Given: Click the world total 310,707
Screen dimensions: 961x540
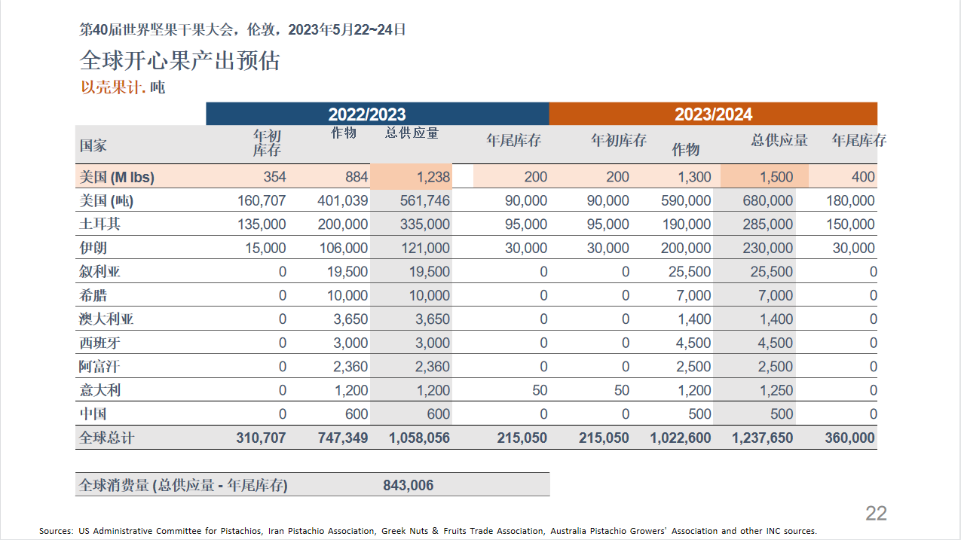Looking at the screenshot, I should 261,438.
